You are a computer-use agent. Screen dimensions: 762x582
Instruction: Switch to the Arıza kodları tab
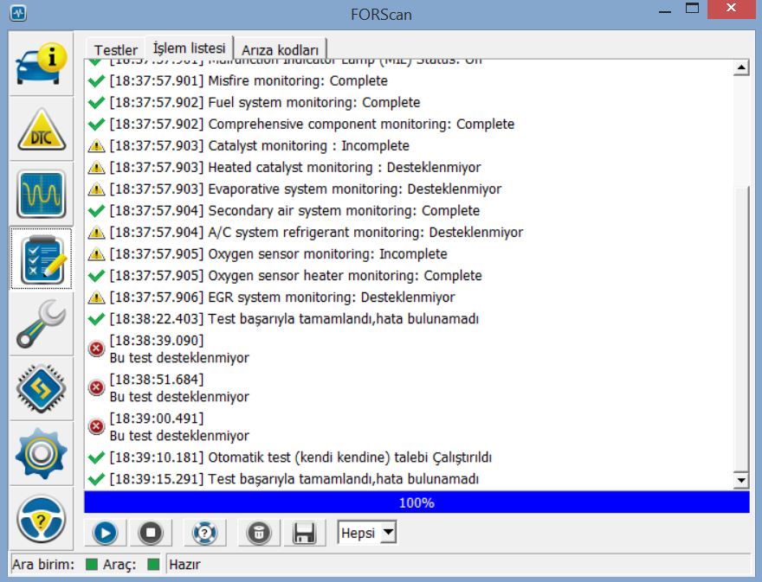280,49
